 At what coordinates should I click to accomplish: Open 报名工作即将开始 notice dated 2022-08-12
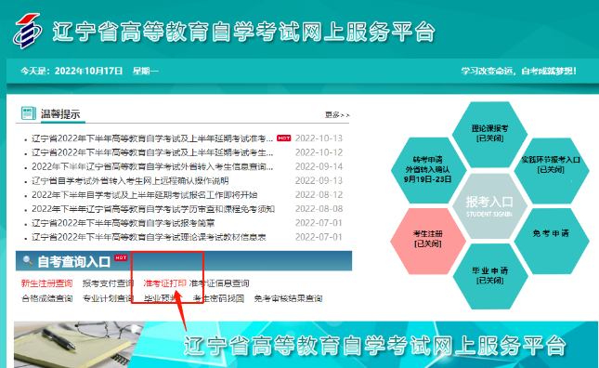(x=144, y=195)
